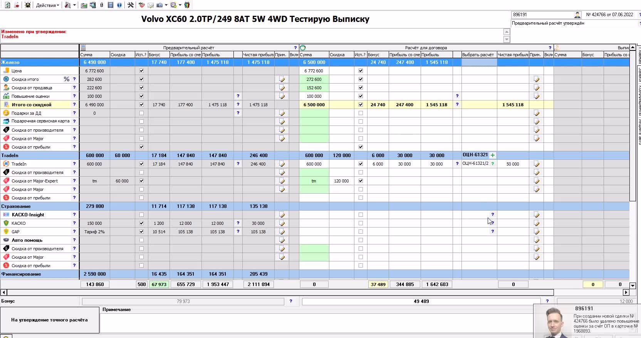
Task: Click the camera snapshot icon
Action: [159, 5]
